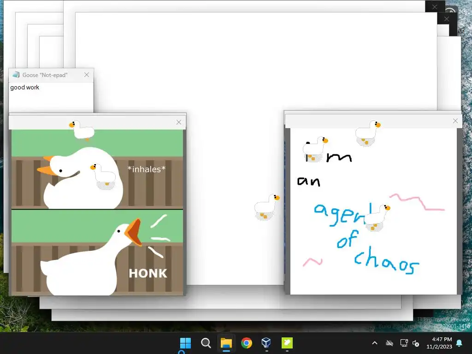Image resolution: width=472 pixels, height=354 pixels.
Task: Close the Goose "Not-epad" window
Action: (x=87, y=75)
